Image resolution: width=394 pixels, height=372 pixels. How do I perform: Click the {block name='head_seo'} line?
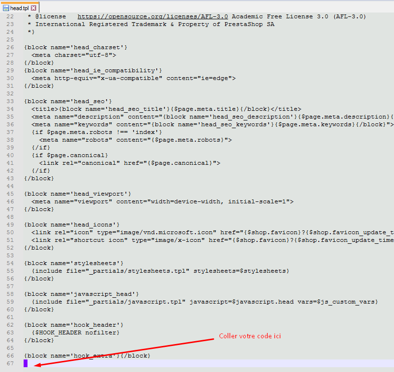coord(68,101)
